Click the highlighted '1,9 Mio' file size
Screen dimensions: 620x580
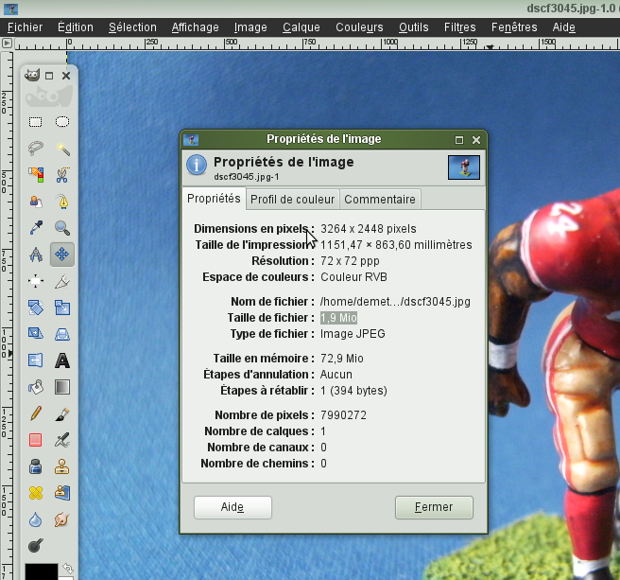tap(339, 318)
